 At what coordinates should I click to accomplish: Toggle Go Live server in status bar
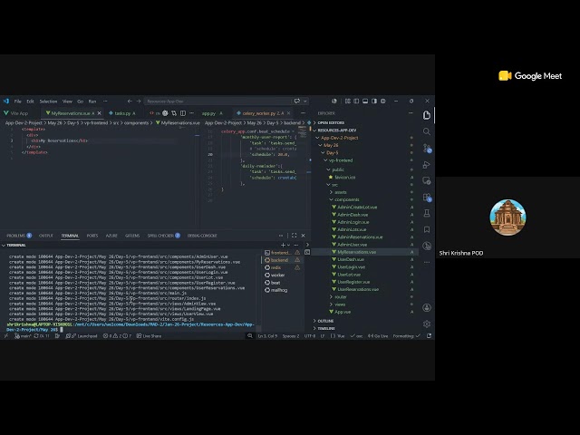click(378, 336)
